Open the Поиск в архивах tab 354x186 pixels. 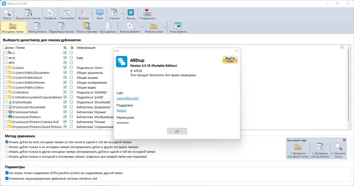click(87, 28)
